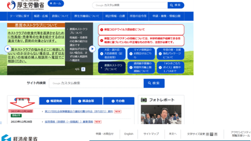Open 悪質ホストクラブについて banner heading
The width and height of the screenshot is (251, 141).
pyautogui.click(x=36, y=25)
